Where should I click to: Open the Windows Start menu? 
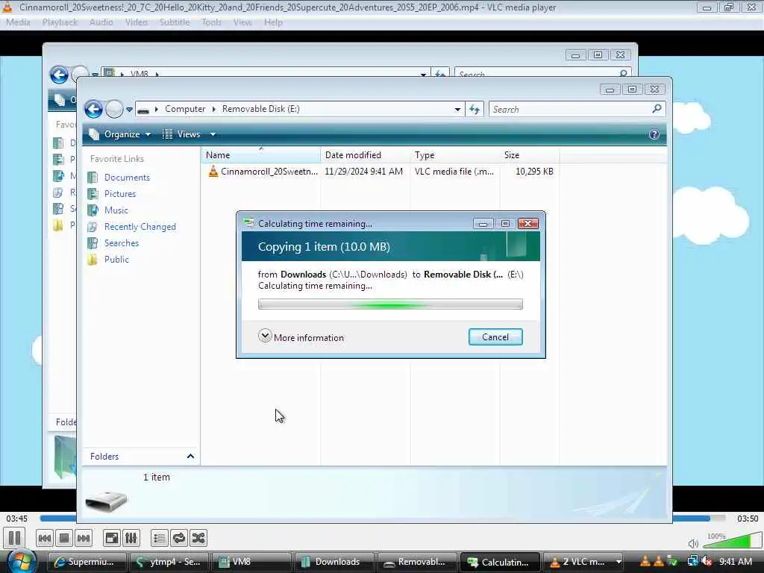[x=22, y=561]
